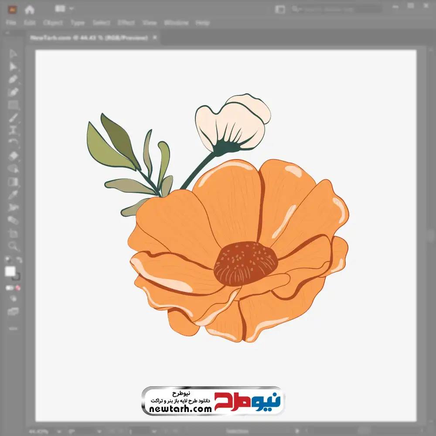Reset to default fill and stroke
Image resolution: width=436 pixels, height=436 pixels.
[x=7, y=260]
